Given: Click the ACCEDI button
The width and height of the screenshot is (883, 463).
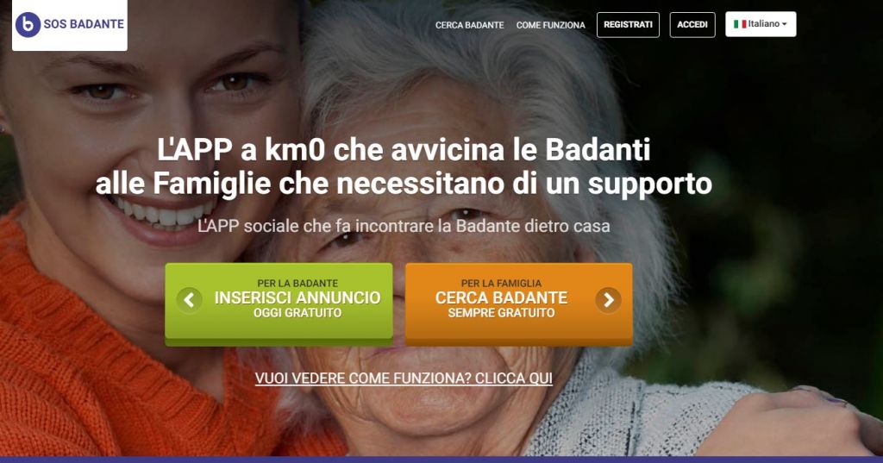Looking at the screenshot, I should pos(692,25).
